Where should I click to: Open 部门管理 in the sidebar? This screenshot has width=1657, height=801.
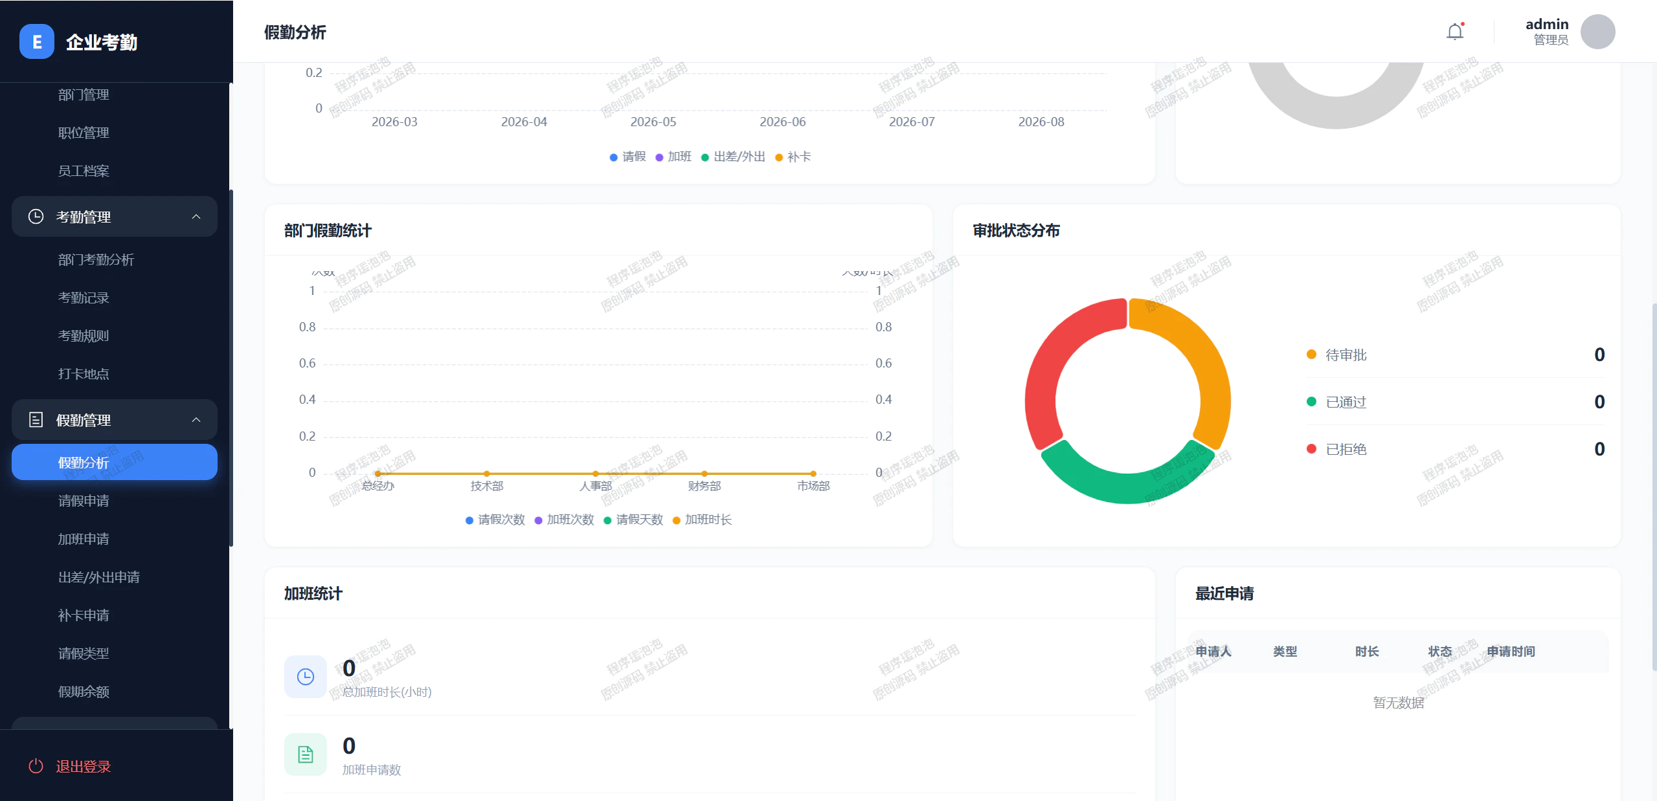click(84, 94)
